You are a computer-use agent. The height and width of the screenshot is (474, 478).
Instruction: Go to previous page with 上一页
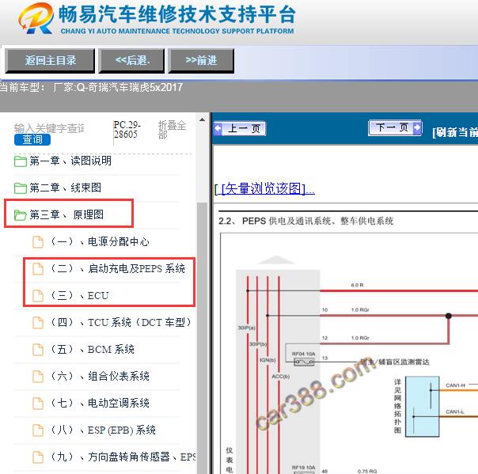coord(240,128)
